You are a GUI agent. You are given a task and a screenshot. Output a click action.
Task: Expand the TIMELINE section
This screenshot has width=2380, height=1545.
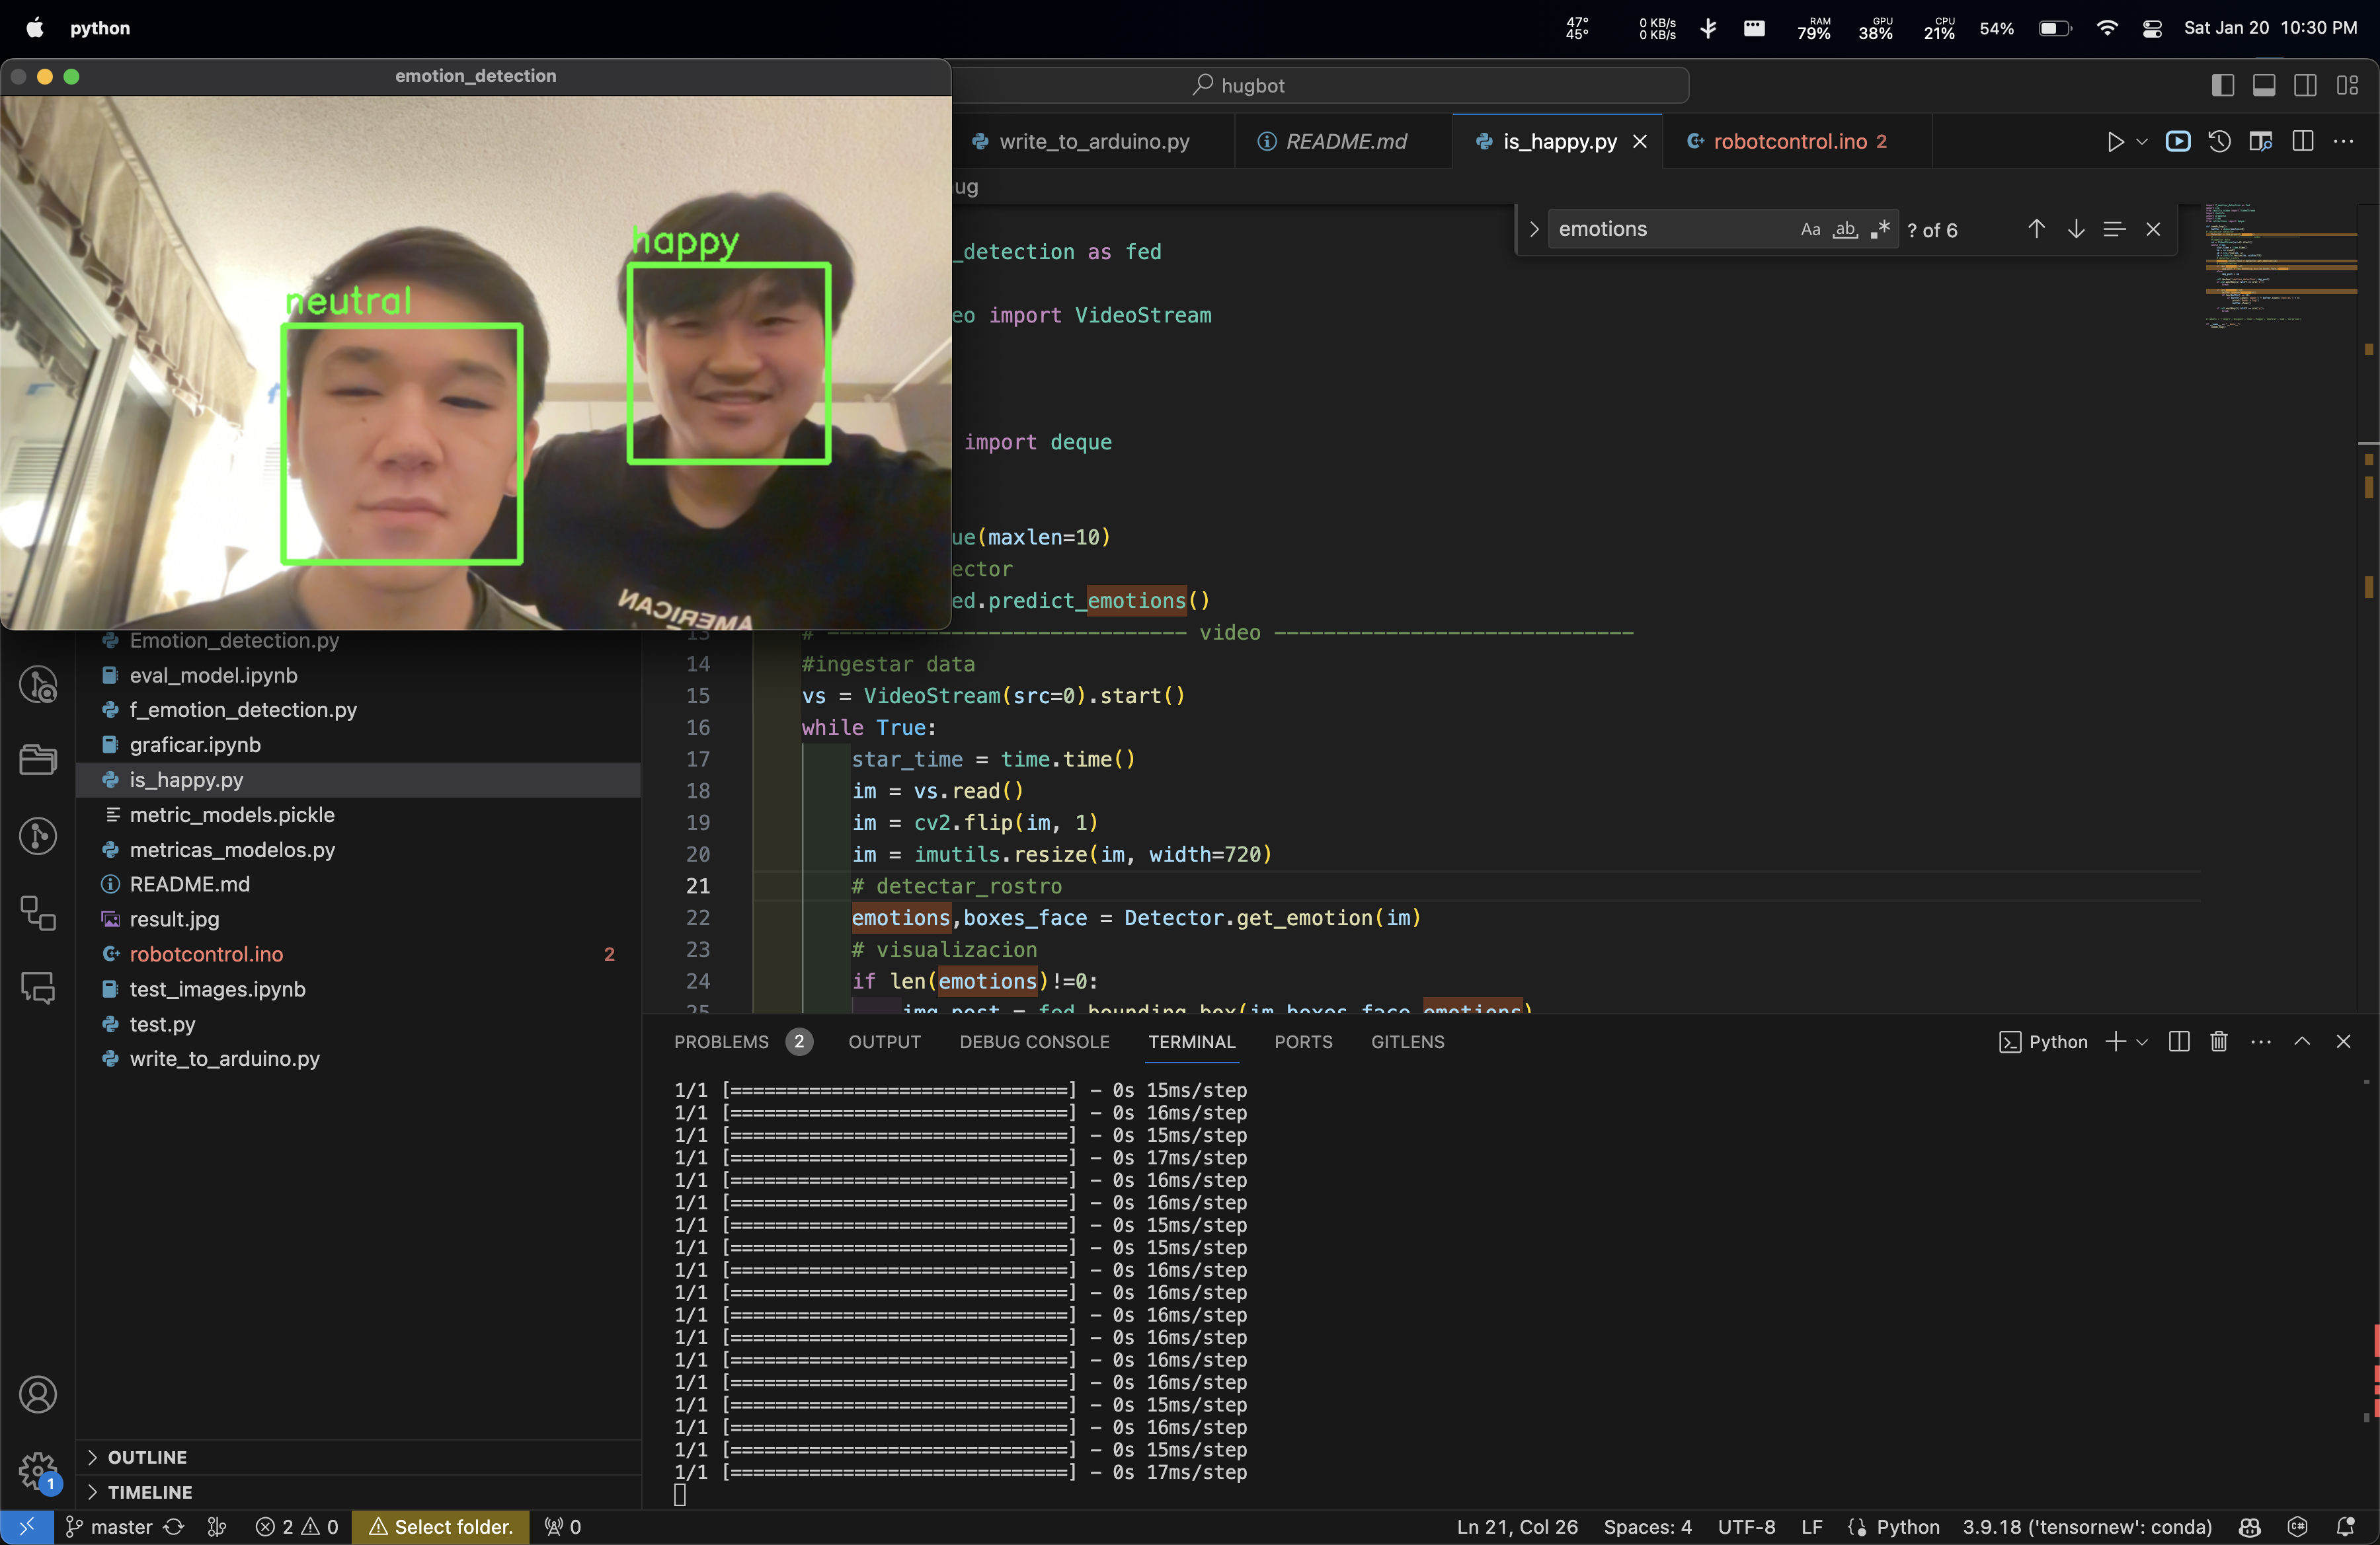coord(149,1492)
